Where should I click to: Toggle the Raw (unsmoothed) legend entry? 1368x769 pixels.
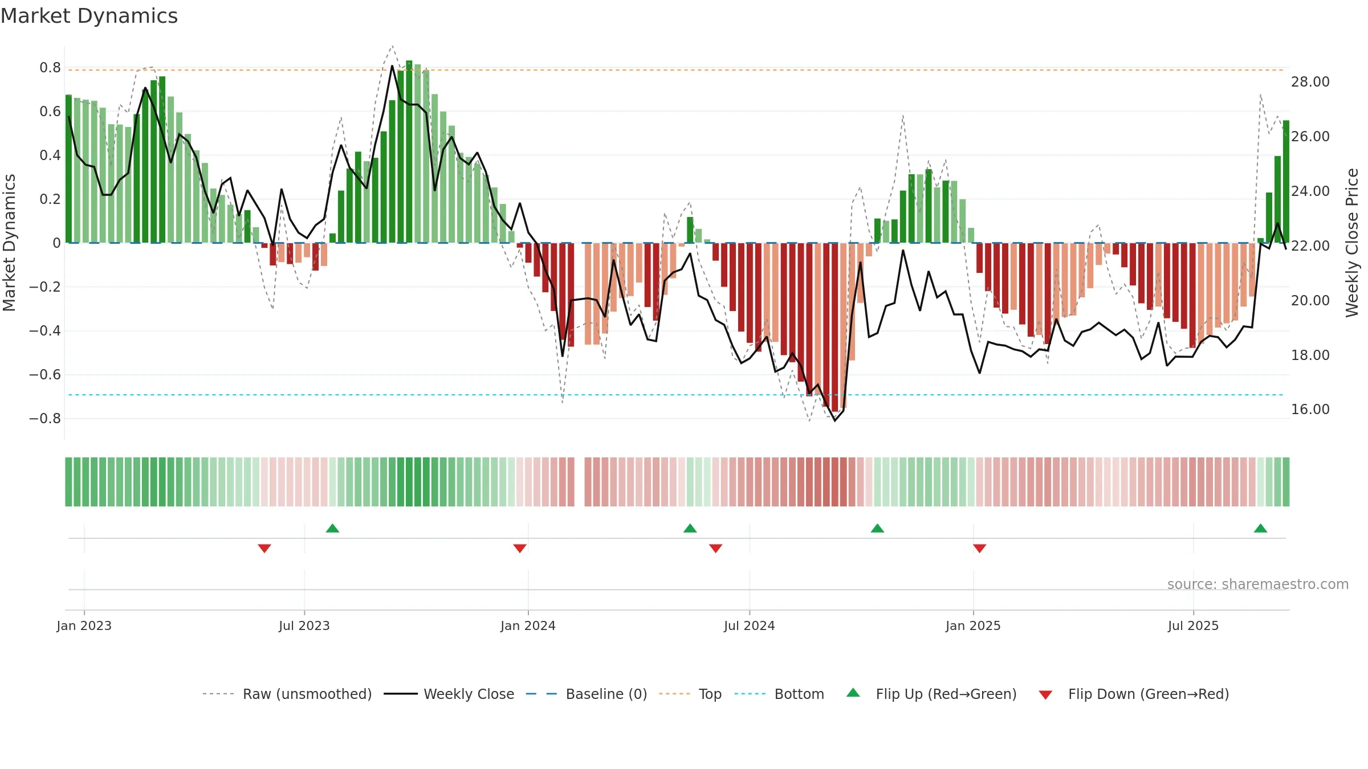pos(287,694)
